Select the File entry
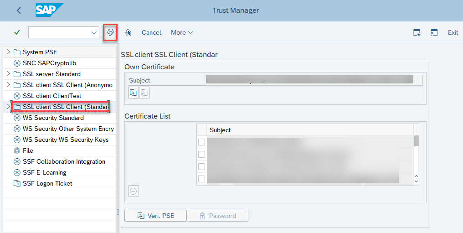 (x=28, y=150)
